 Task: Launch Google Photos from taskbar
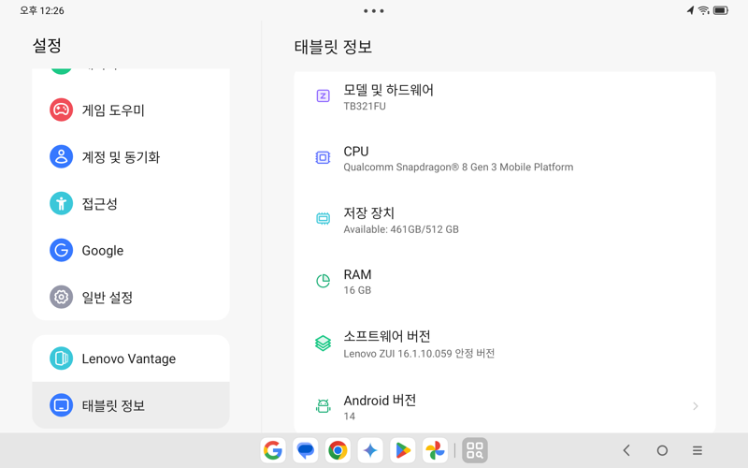(435, 450)
